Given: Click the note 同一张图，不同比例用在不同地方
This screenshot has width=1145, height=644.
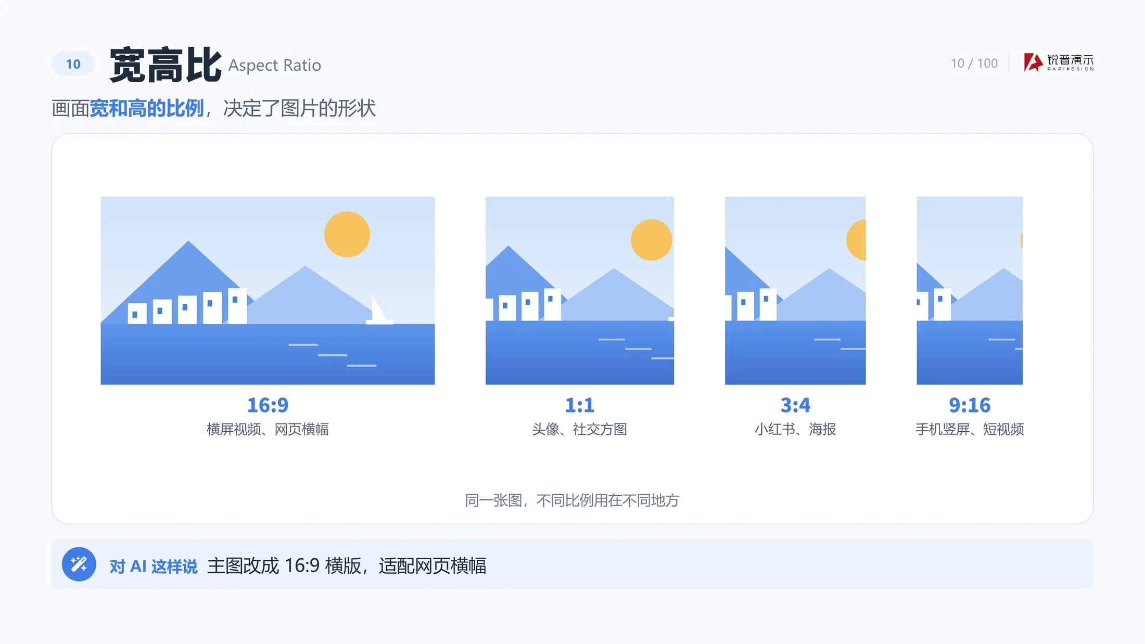Looking at the screenshot, I should (x=572, y=500).
